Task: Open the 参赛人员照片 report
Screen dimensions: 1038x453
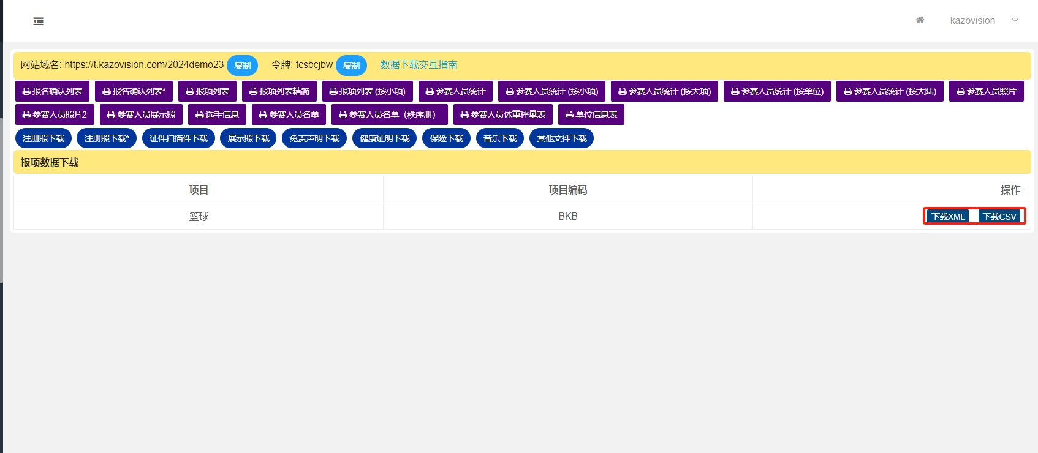Action: [x=986, y=91]
